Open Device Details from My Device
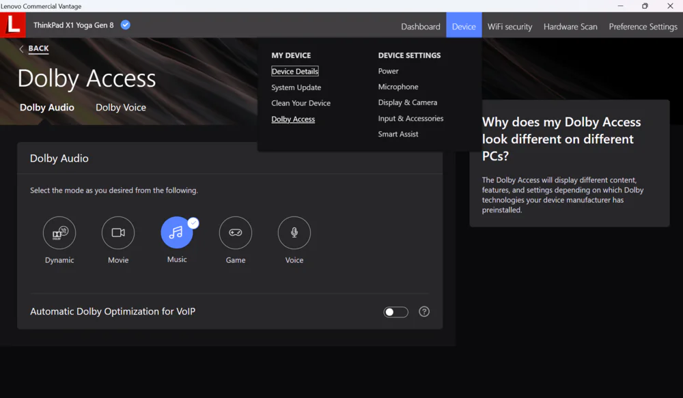683x398 pixels. pyautogui.click(x=295, y=72)
